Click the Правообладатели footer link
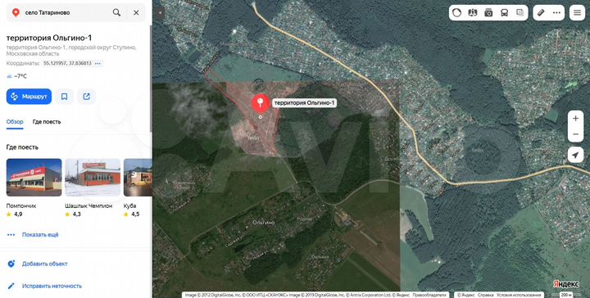Screen dimensions: 590x298 coord(429,295)
